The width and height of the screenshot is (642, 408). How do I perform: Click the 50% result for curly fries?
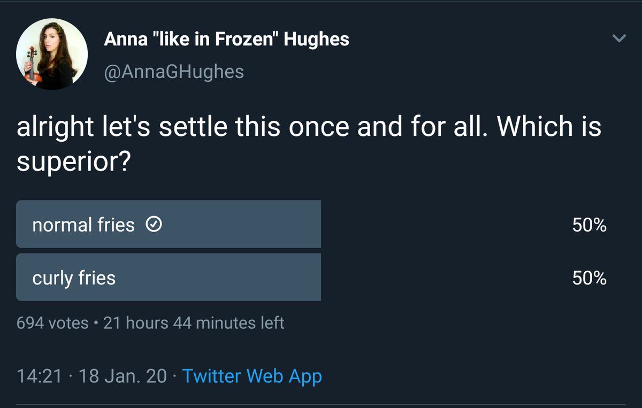589,278
